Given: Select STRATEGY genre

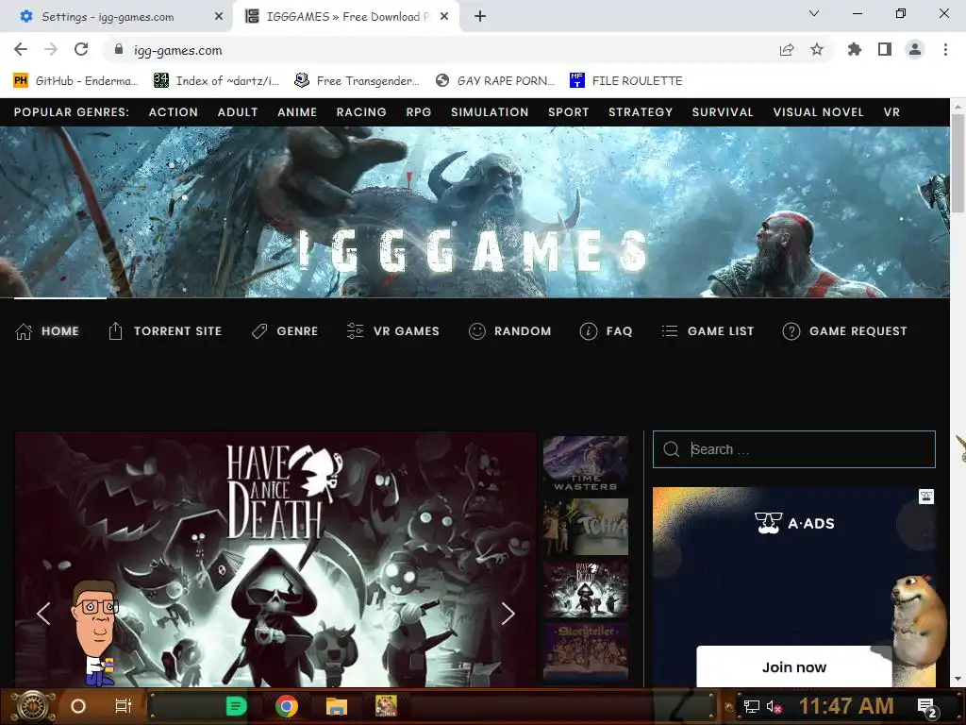Looking at the screenshot, I should (x=641, y=112).
